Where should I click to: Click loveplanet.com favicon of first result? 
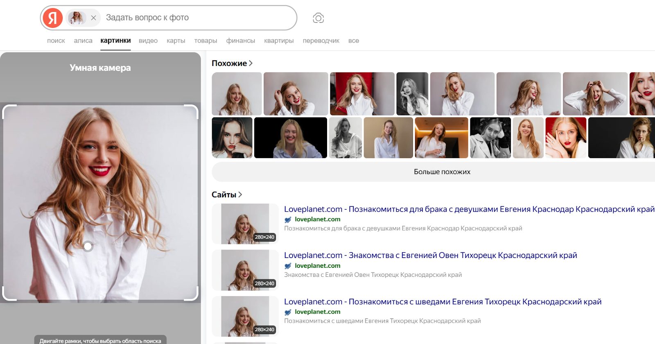coord(288,220)
